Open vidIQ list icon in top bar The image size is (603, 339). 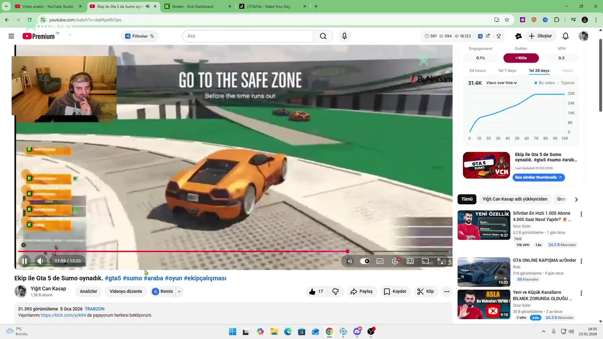[x=488, y=36]
